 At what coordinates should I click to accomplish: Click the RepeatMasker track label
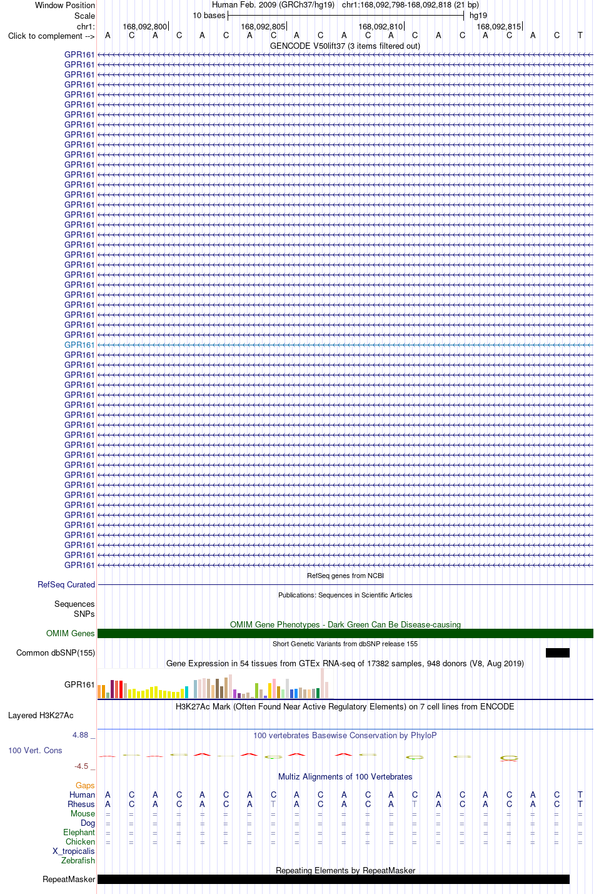[69, 879]
